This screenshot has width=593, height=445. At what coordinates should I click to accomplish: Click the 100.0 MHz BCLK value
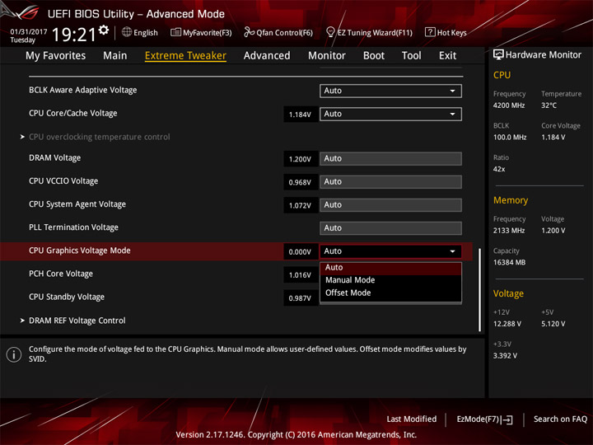pos(510,138)
